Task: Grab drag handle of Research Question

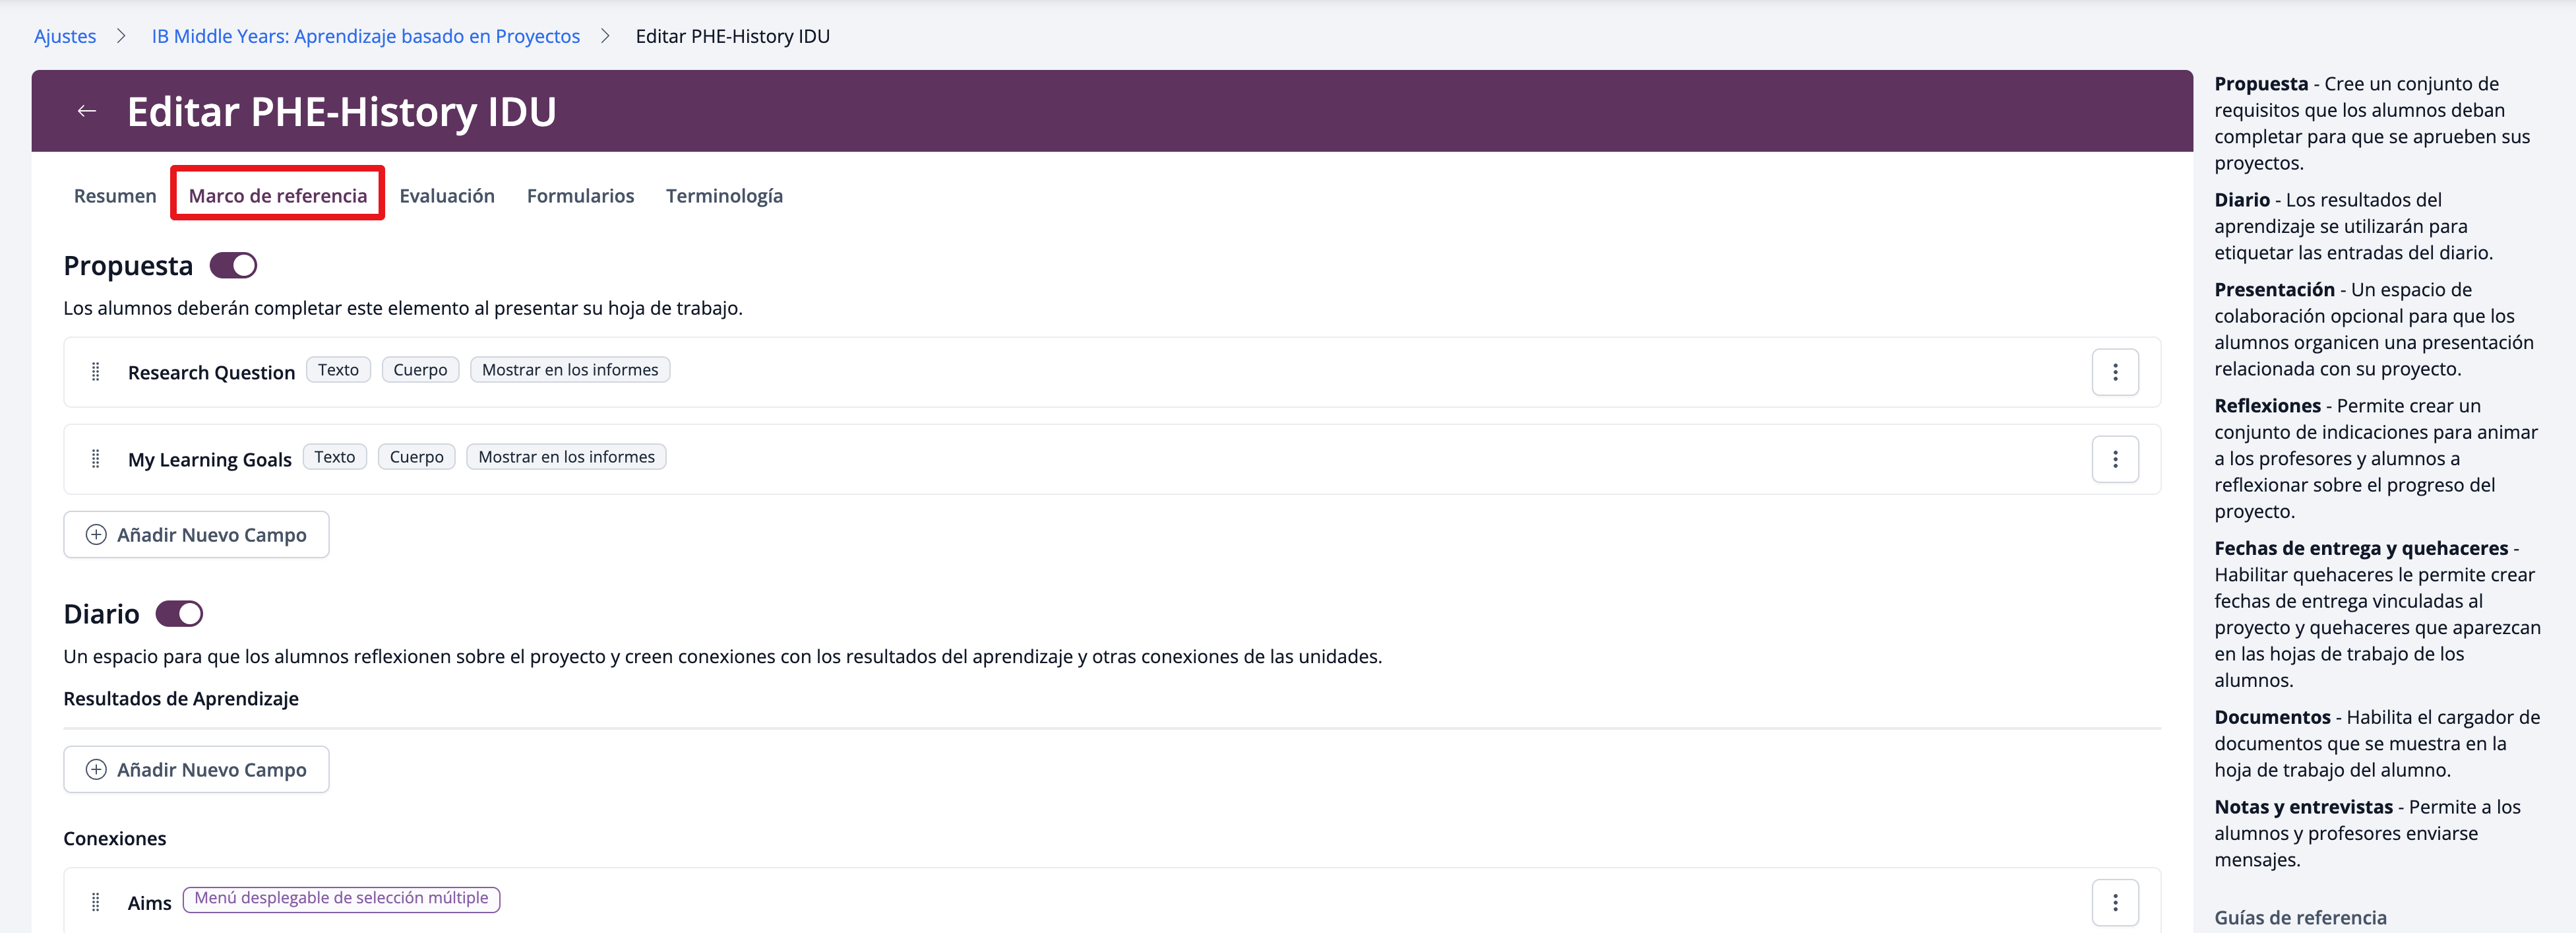Action: [96, 372]
